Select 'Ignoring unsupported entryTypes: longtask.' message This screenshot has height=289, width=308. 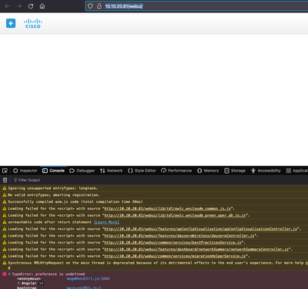coord(53,188)
